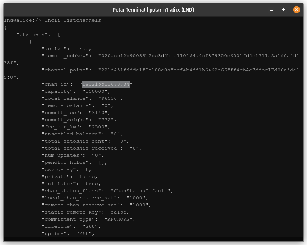Select the highlighted chan_id value
Image resolution: width=307 pixels, height=245 pixels.
tap(106, 84)
